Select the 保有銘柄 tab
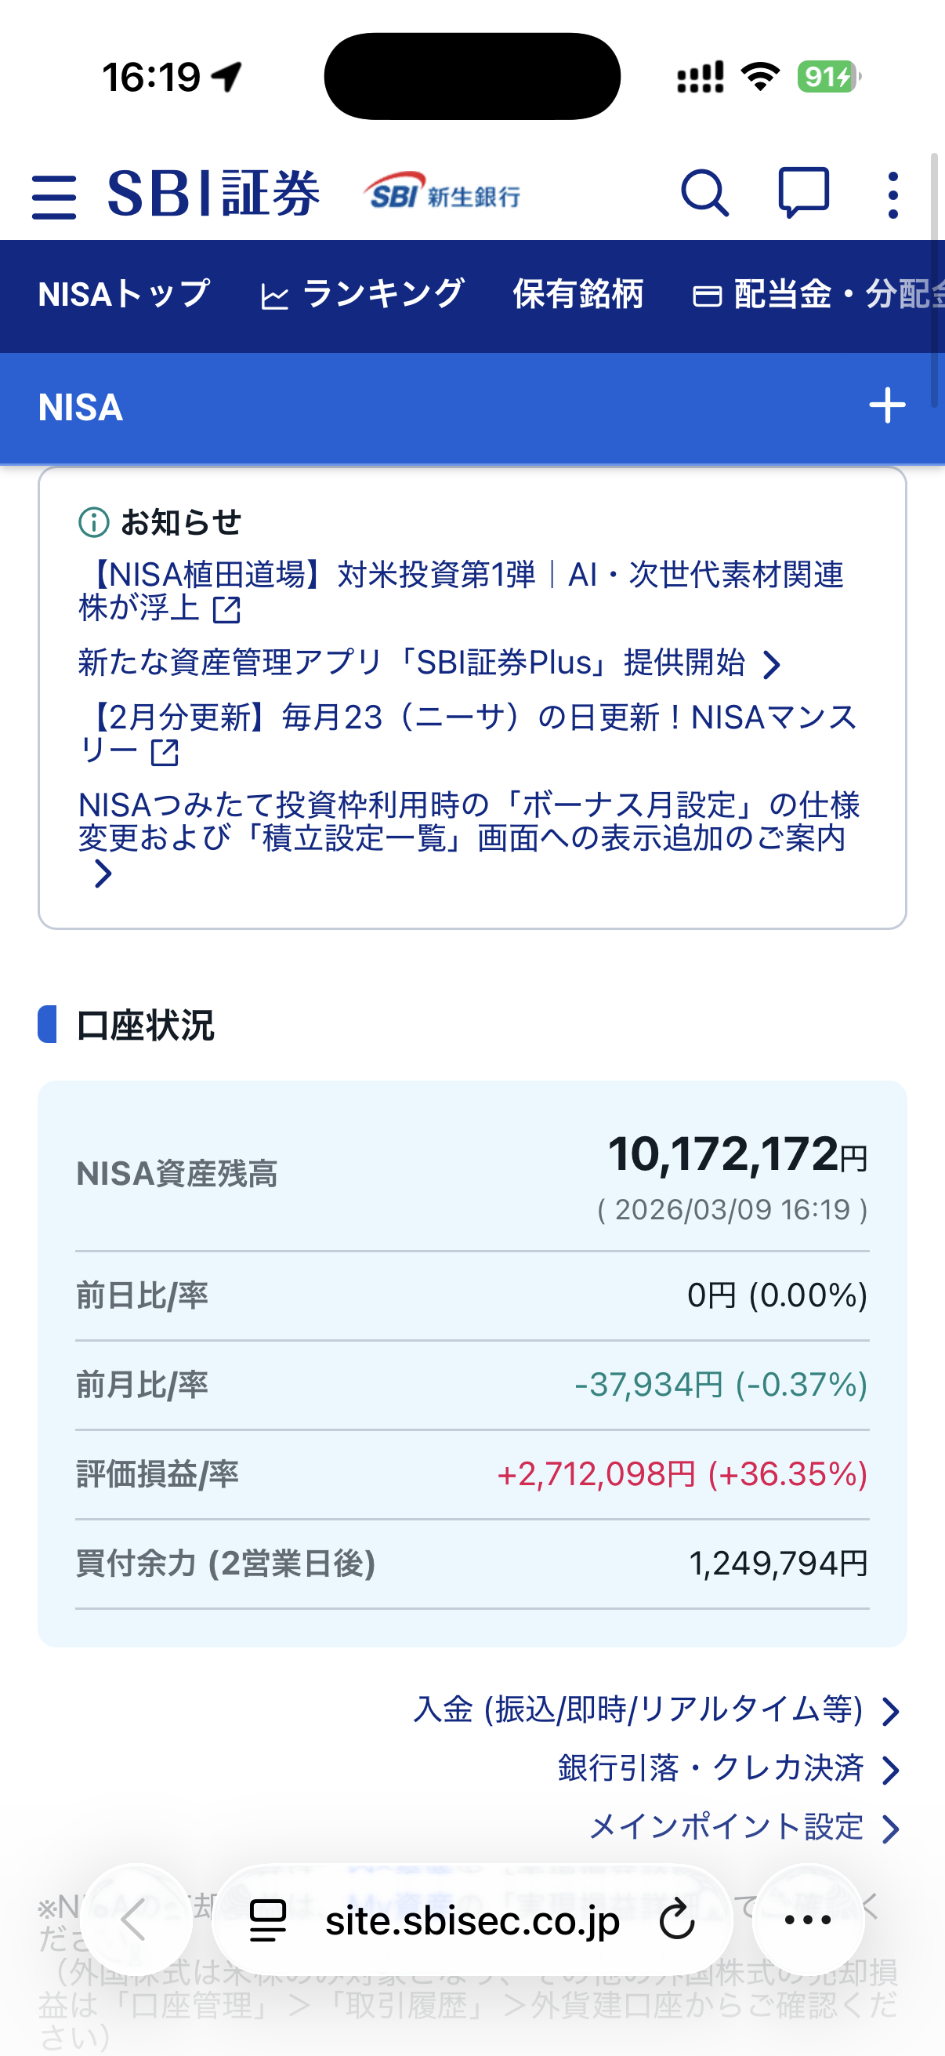Viewport: 945px width, 2056px height. tap(578, 295)
